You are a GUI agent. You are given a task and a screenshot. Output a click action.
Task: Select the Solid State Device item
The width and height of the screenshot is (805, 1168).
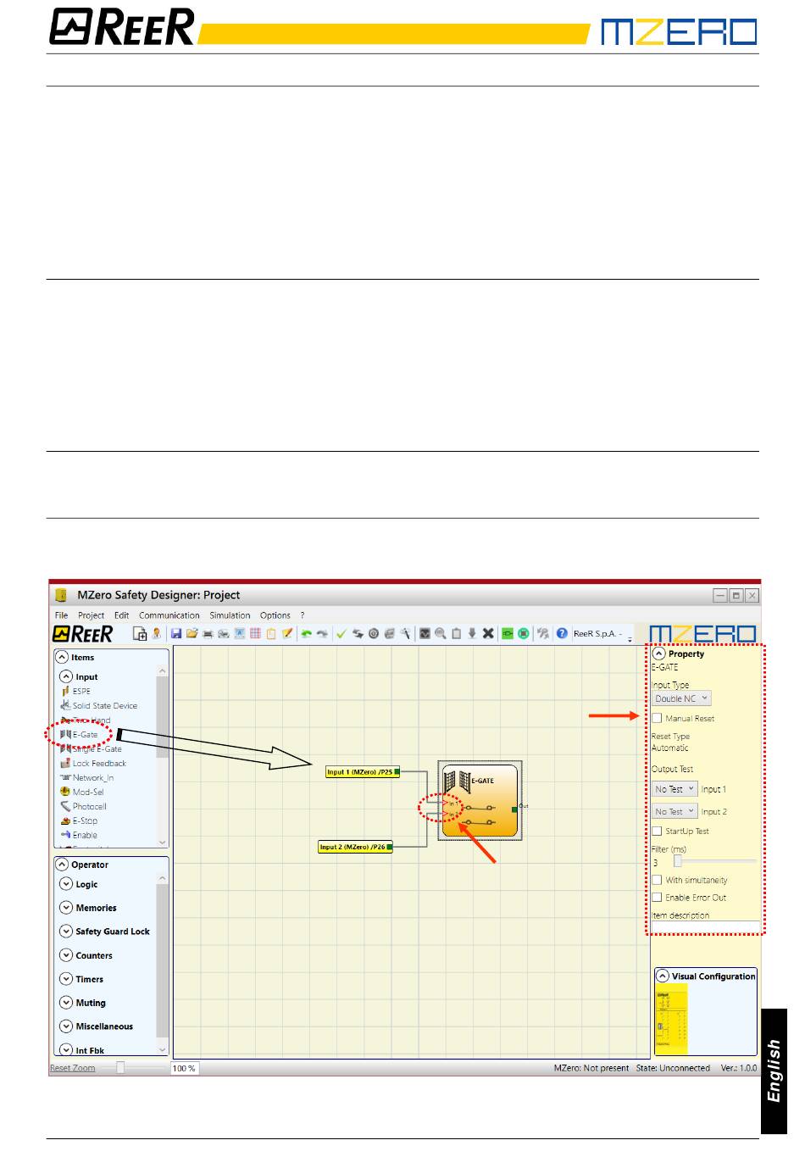(x=98, y=705)
